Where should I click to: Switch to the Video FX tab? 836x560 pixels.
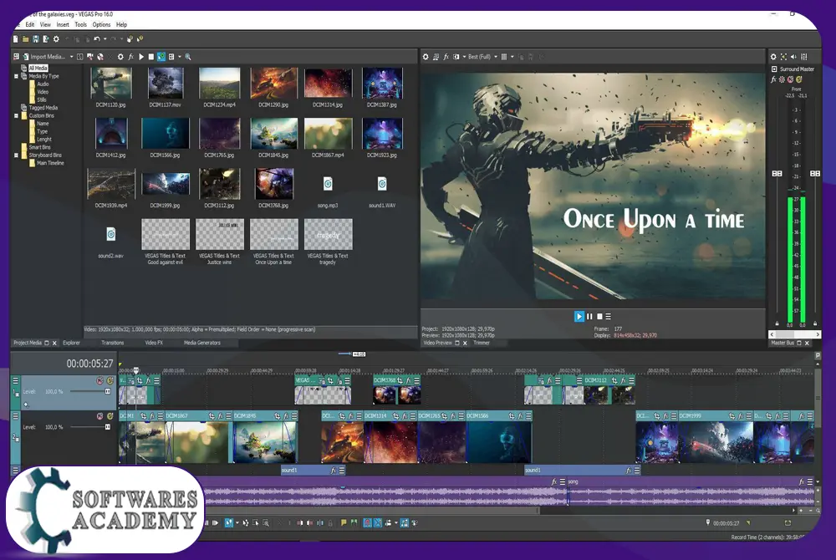[154, 343]
